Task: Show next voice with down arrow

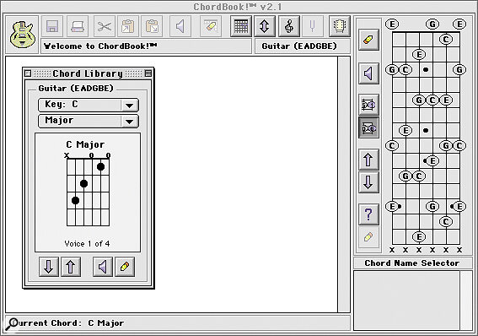Action: [x=49, y=267]
